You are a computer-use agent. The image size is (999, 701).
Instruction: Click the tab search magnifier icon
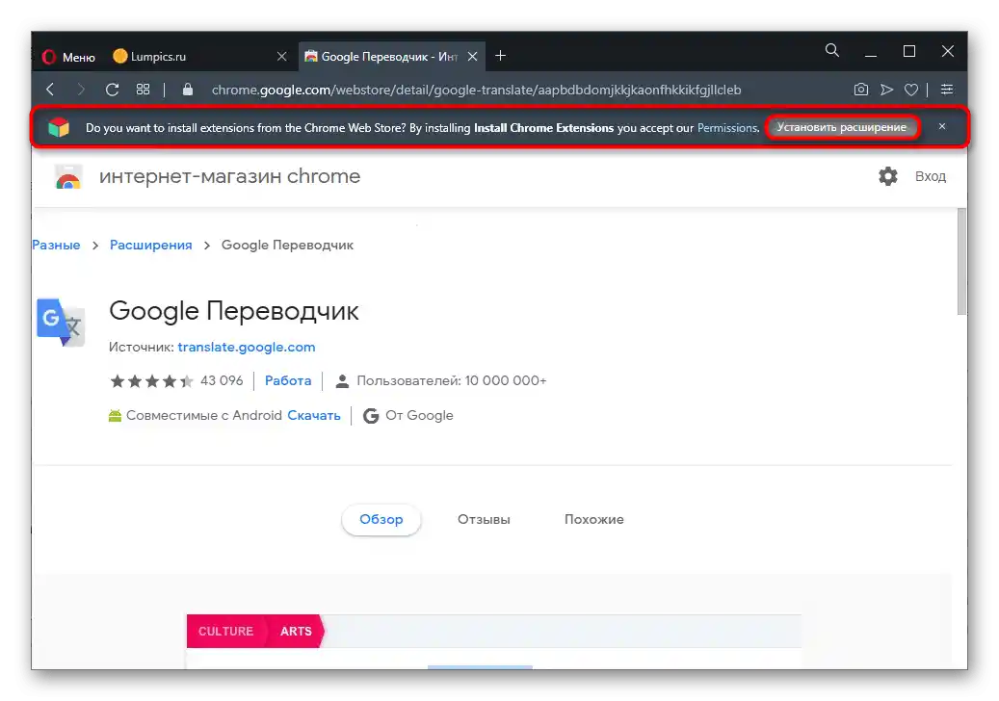[832, 50]
